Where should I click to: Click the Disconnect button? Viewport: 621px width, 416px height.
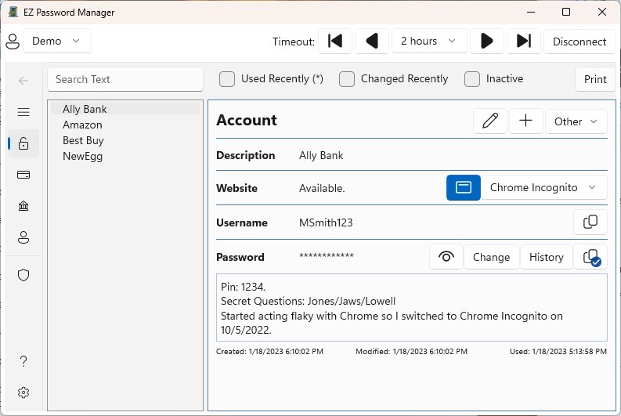[x=579, y=42]
